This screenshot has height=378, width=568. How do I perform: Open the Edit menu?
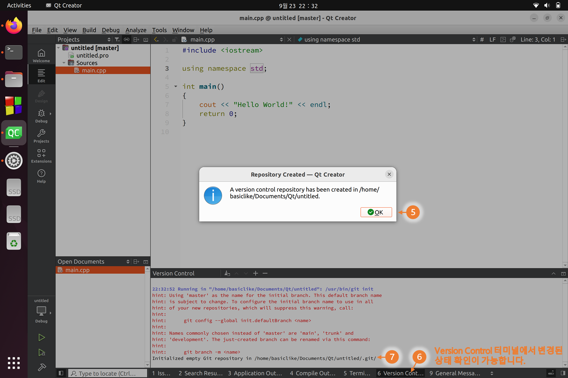click(52, 30)
